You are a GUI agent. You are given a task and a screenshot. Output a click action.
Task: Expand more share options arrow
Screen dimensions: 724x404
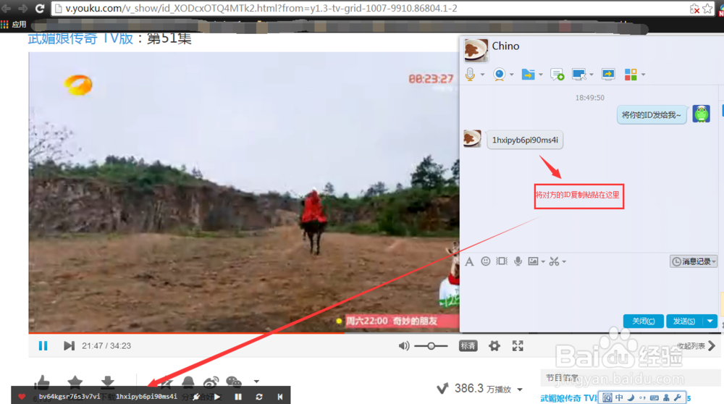[x=256, y=382]
